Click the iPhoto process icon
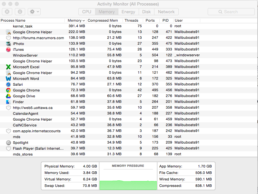Image resolution: width=258 pixels, height=194 pixels. click(8, 44)
